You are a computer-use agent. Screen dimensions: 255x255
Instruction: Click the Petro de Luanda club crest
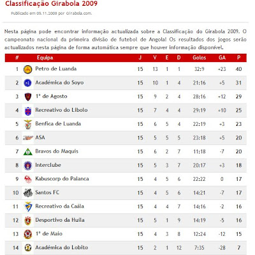click(x=28, y=69)
